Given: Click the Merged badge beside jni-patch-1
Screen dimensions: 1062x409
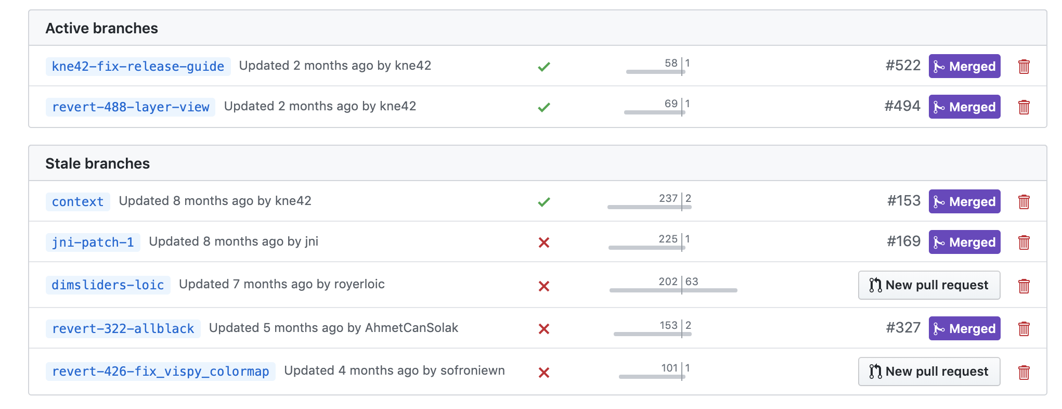Looking at the screenshot, I should click(x=964, y=242).
